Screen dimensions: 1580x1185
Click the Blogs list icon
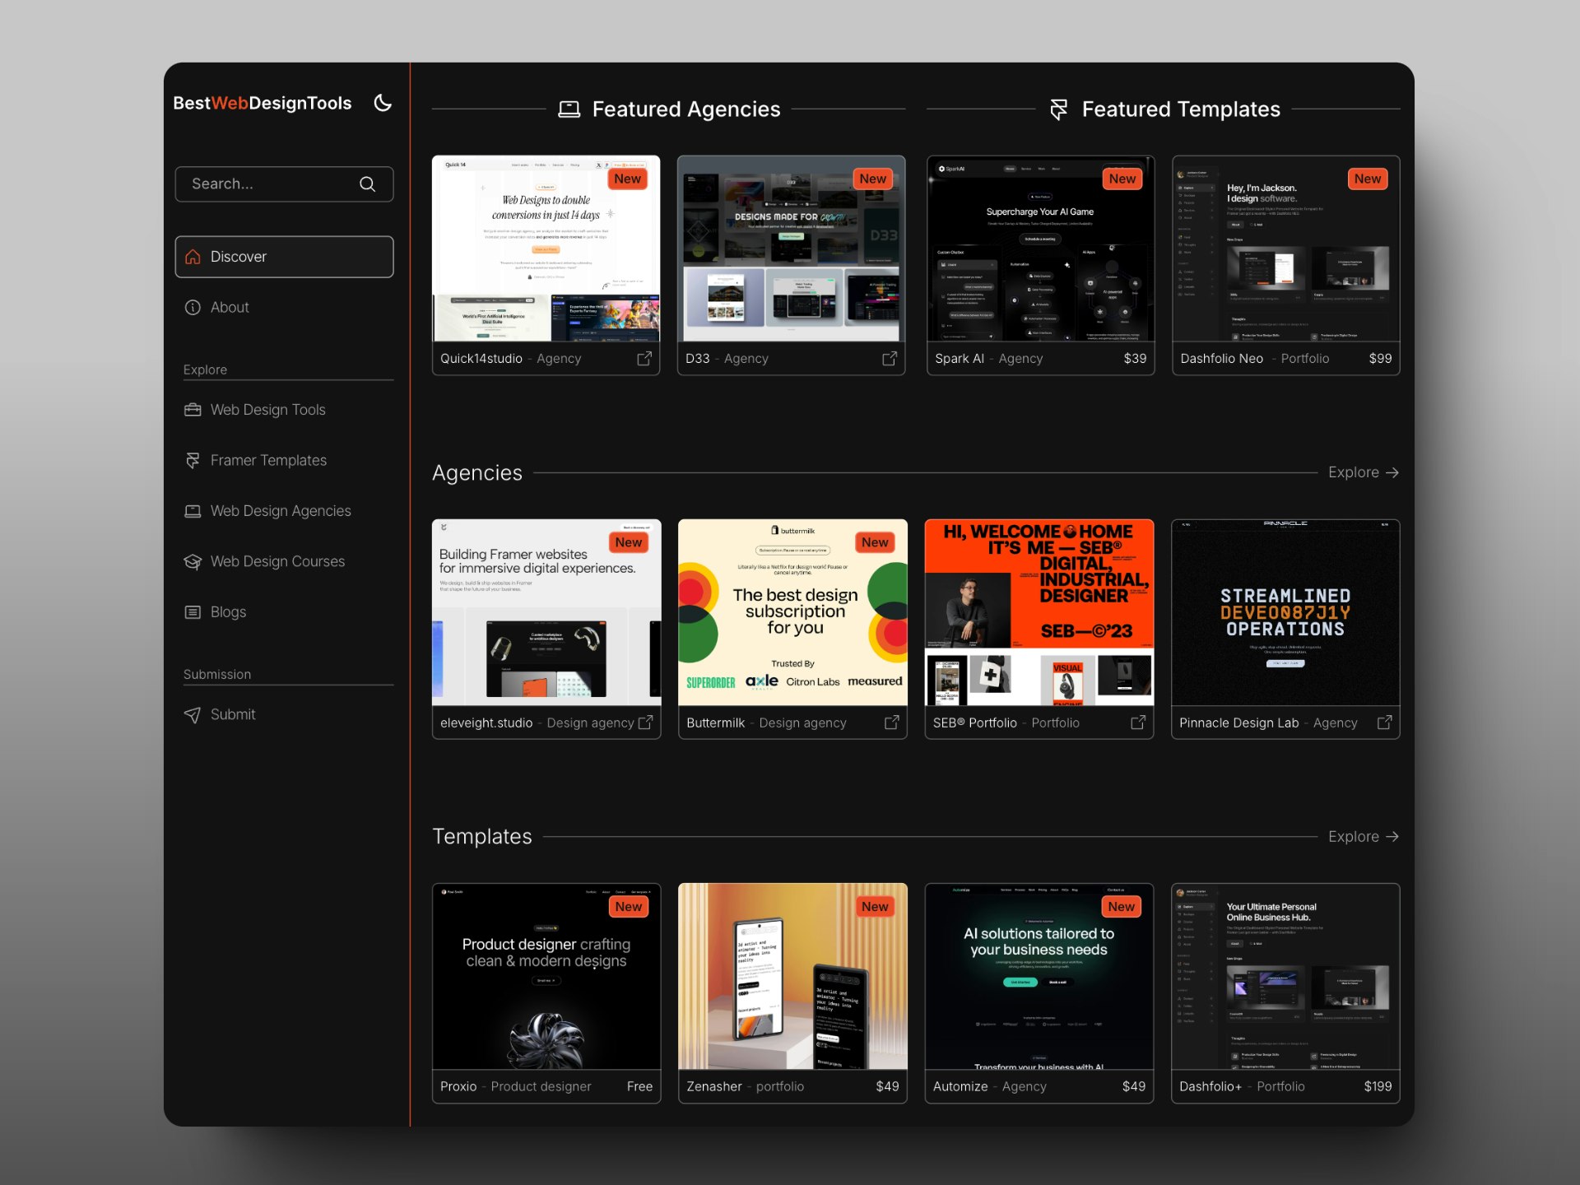coord(193,612)
